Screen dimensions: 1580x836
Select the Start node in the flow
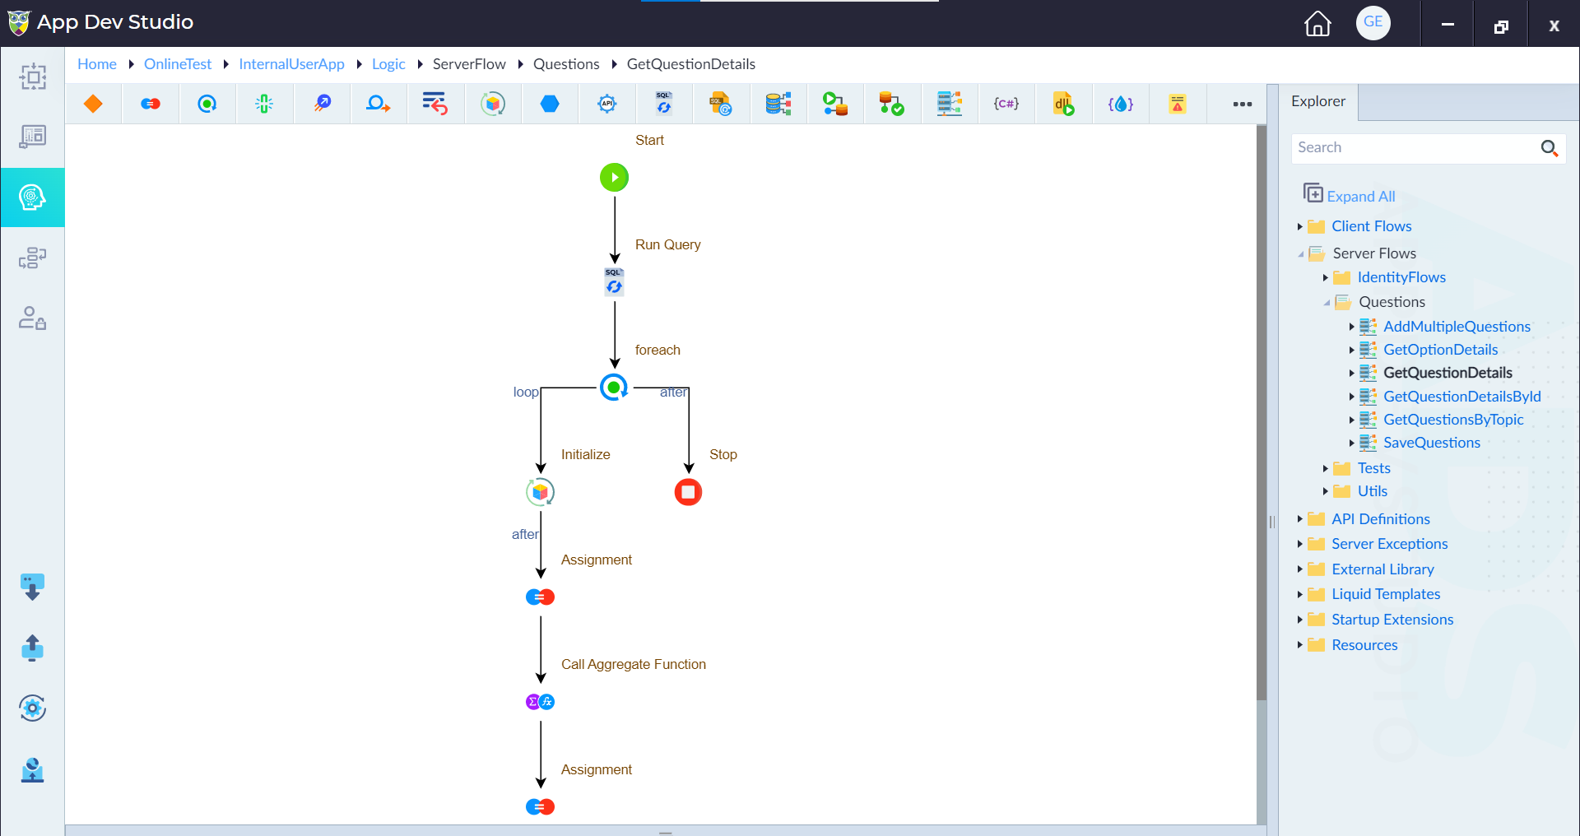point(614,177)
